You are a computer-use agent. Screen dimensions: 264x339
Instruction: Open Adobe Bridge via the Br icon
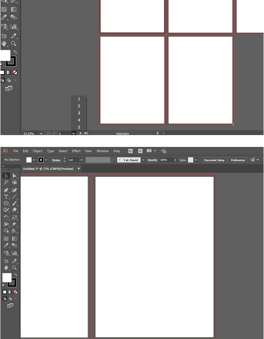pos(130,151)
